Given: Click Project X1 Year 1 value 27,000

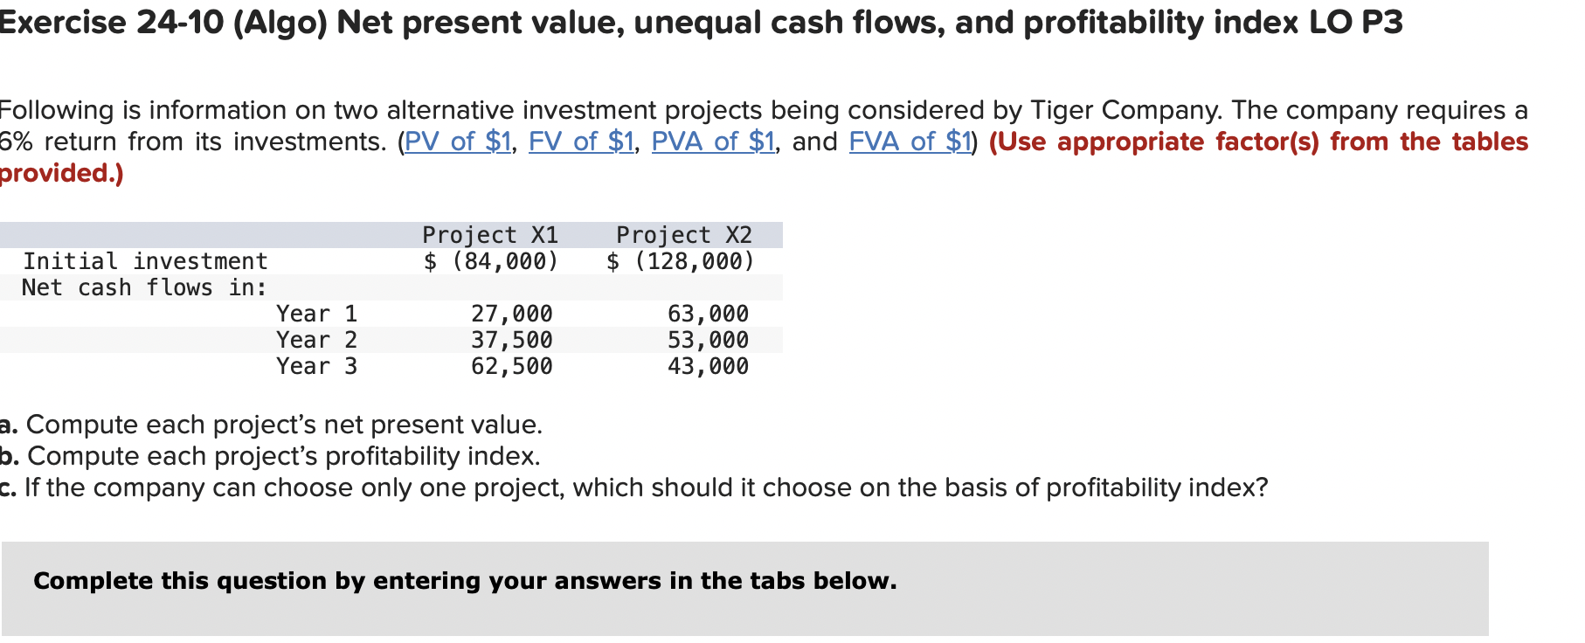Looking at the screenshot, I should (512, 314).
